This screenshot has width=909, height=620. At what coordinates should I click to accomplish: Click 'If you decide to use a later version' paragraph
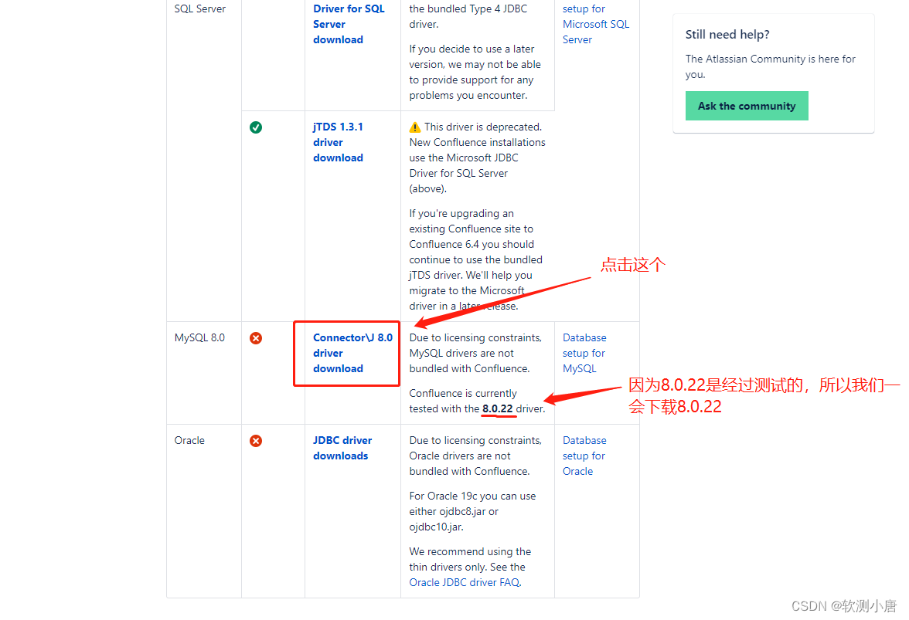point(475,72)
